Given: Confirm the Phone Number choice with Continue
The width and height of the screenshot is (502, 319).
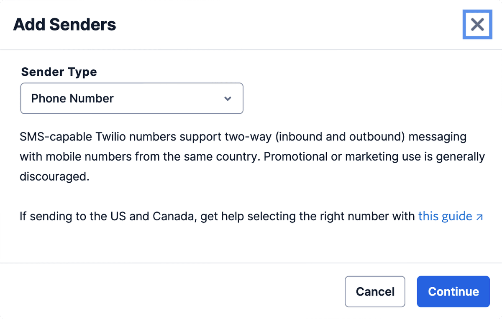Looking at the screenshot, I should 453,291.
